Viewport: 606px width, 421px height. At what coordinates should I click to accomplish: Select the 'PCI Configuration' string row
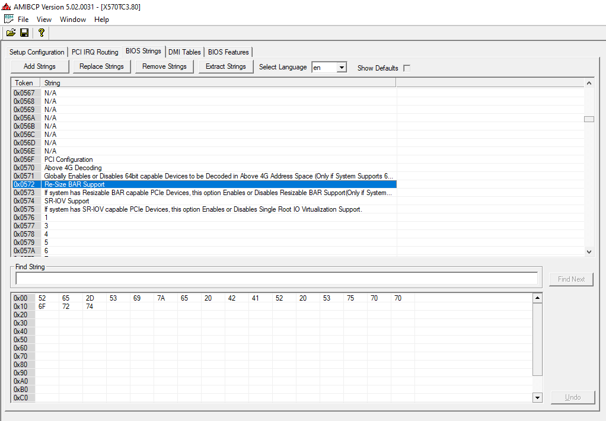click(x=205, y=160)
